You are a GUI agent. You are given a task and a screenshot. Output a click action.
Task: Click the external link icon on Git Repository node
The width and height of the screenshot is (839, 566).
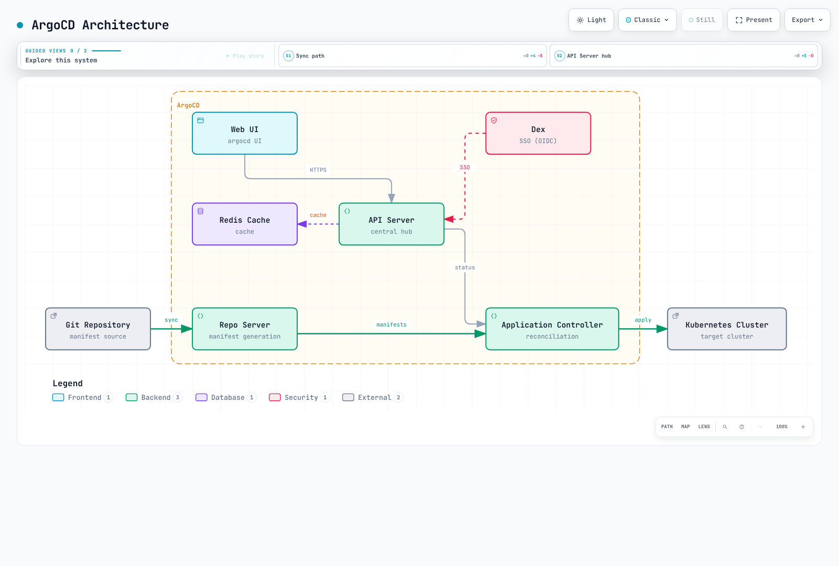pos(53,316)
